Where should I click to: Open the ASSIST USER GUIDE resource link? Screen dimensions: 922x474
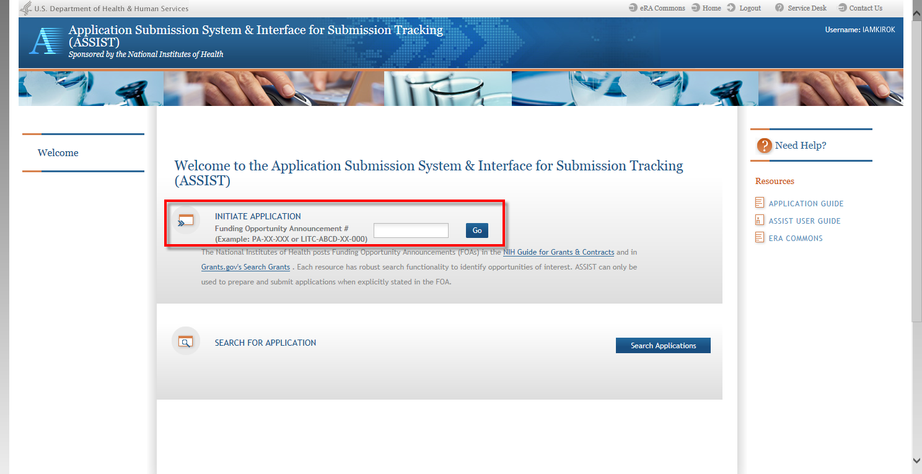click(x=805, y=221)
